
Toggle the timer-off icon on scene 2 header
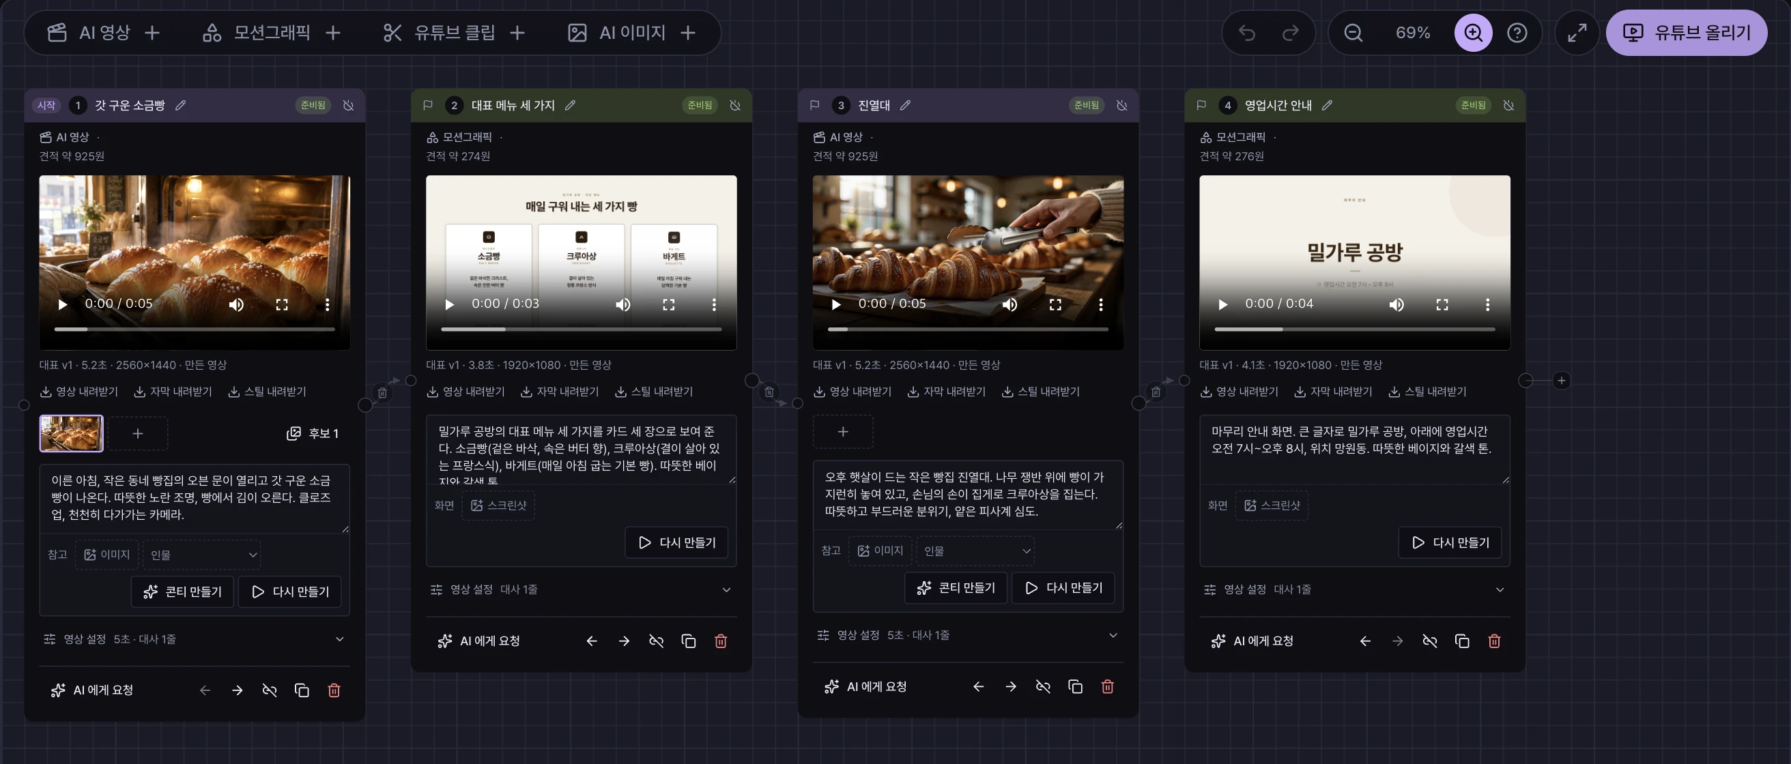pos(735,105)
